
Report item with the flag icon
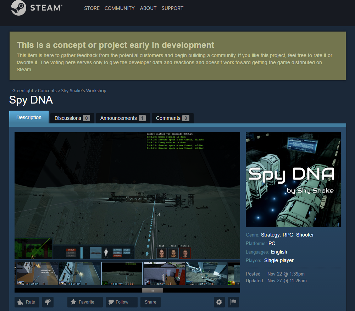click(233, 302)
